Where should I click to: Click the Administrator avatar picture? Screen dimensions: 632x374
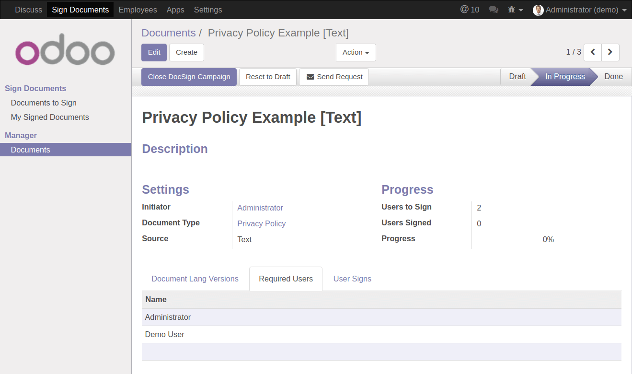[x=538, y=10]
